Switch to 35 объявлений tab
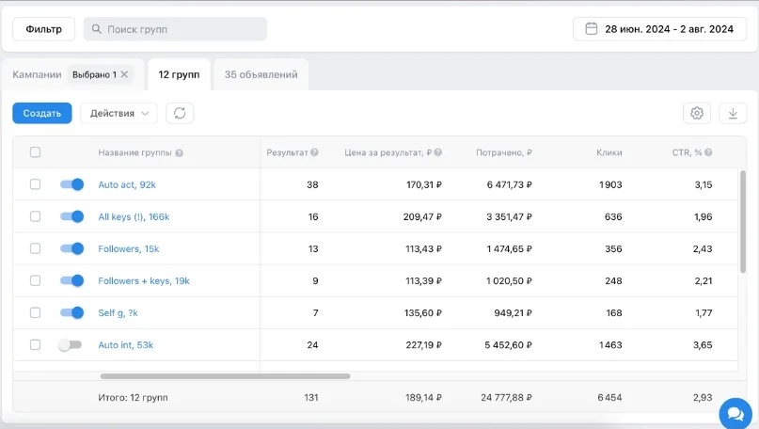The width and height of the screenshot is (759, 429). pyautogui.click(x=261, y=74)
